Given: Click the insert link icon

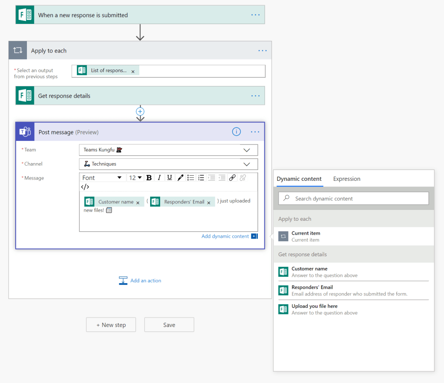Looking at the screenshot, I should click(x=232, y=177).
